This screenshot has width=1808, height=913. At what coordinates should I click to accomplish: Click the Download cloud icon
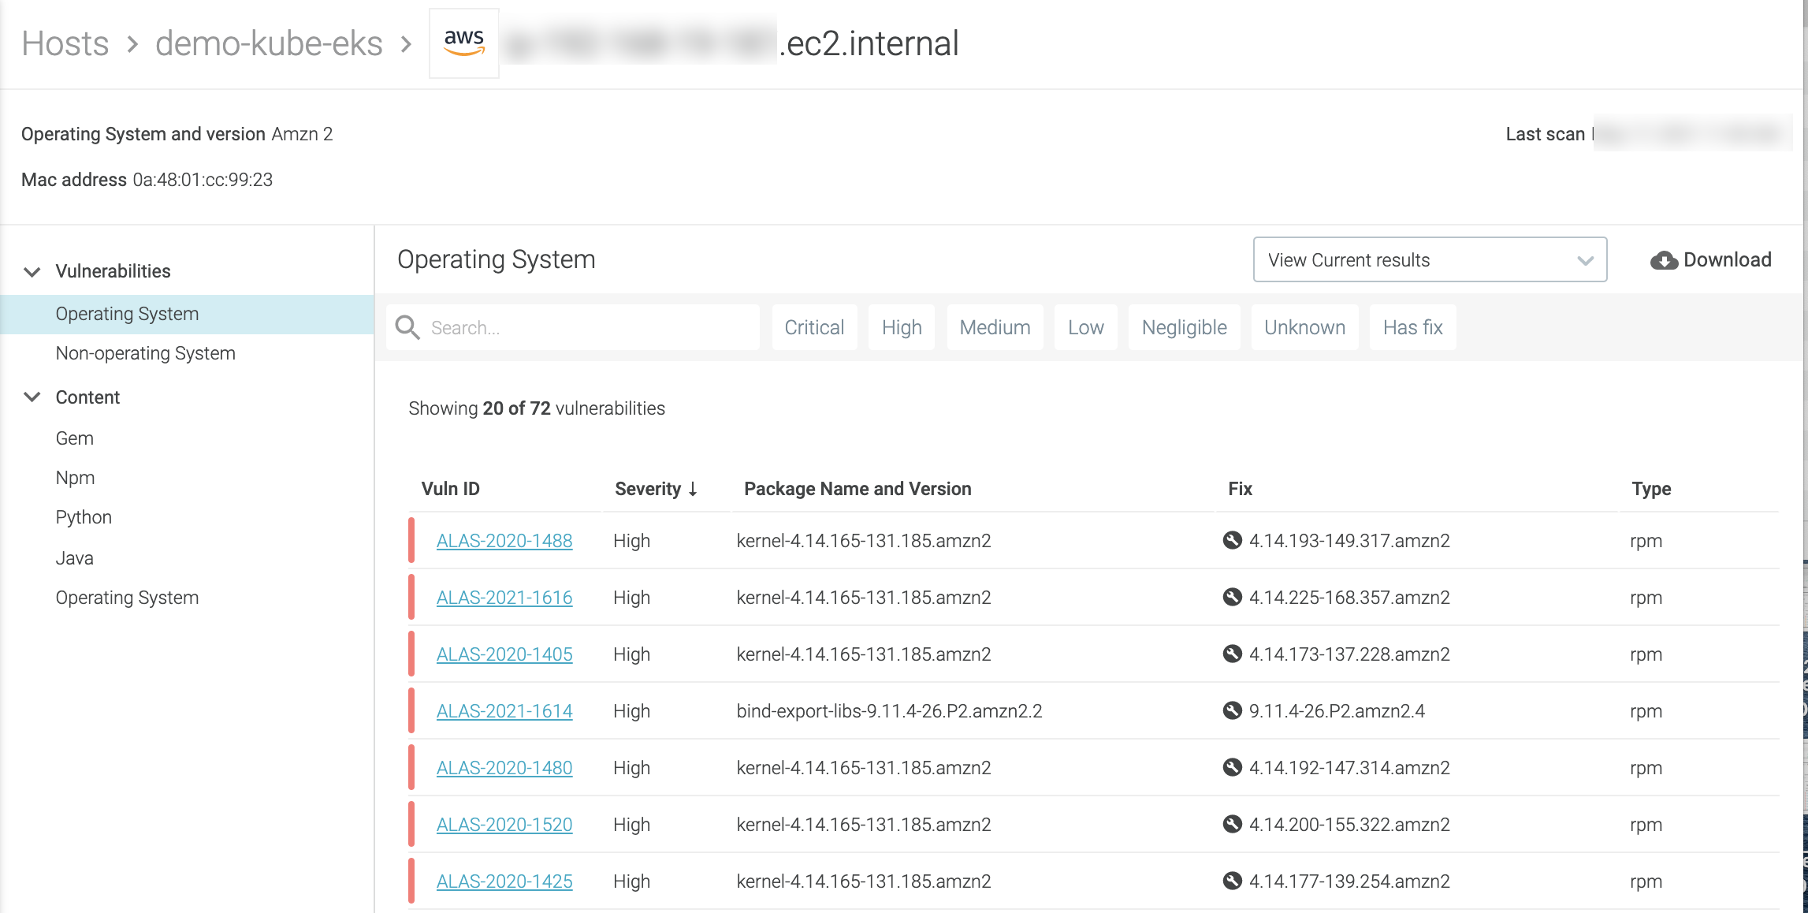coord(1664,260)
